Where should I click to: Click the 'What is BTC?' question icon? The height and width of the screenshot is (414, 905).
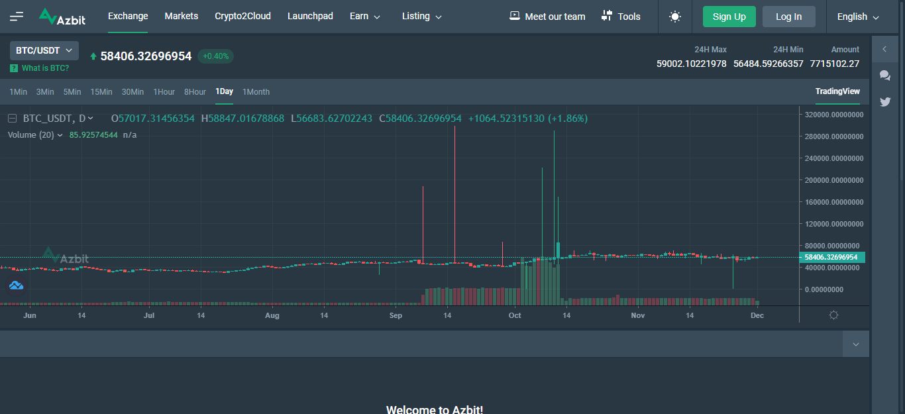coord(14,68)
